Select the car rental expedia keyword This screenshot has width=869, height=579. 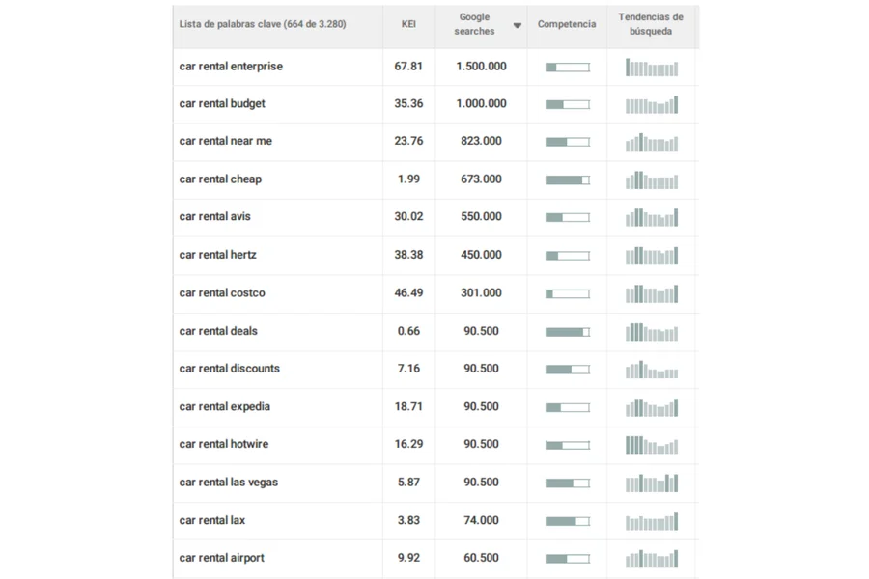(225, 407)
